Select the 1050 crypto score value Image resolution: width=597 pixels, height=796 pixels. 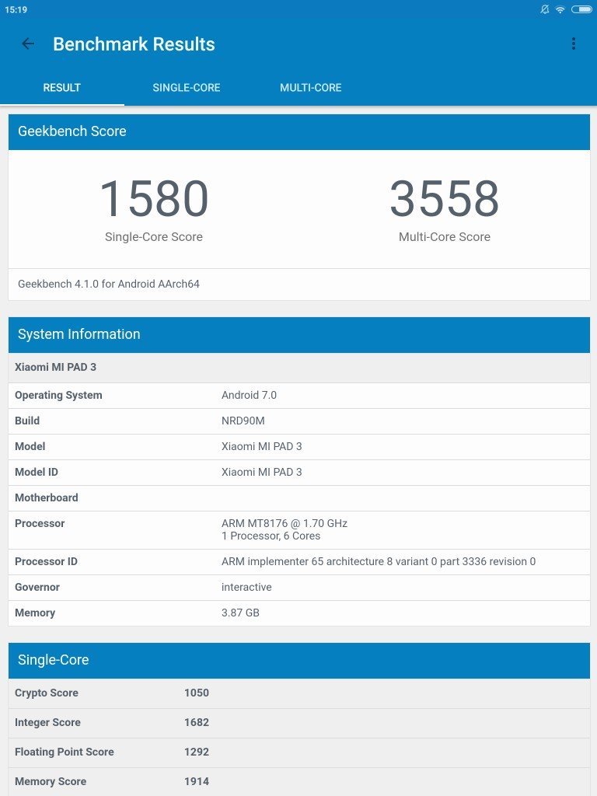click(197, 693)
